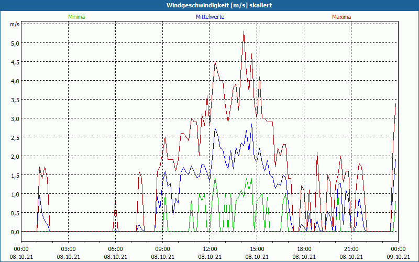Click the '1,5' y-axis value
Screen dimensions: 419x262
click(15, 176)
